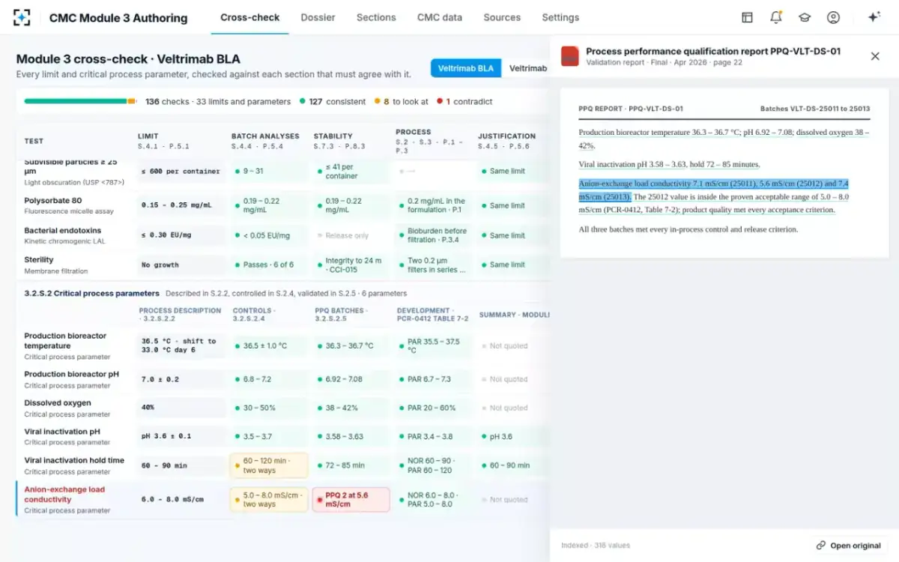Click Open original button
Screen dimensions: 899x562
point(849,546)
